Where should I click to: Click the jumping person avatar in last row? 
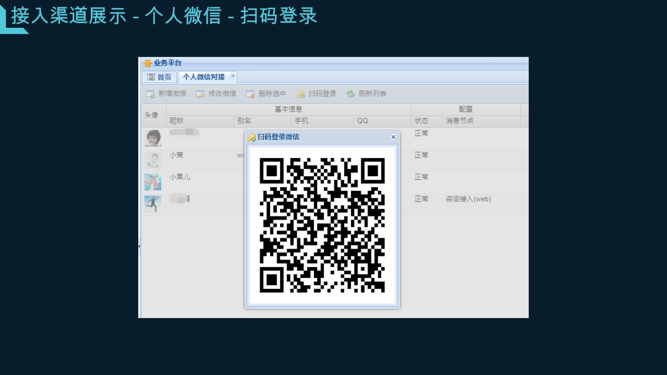[153, 204]
